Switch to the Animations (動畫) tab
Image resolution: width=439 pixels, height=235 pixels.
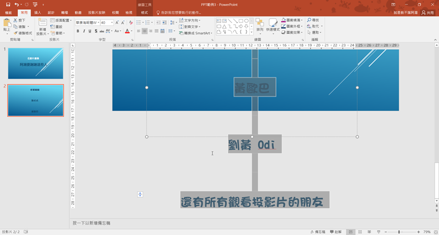[x=78, y=12]
